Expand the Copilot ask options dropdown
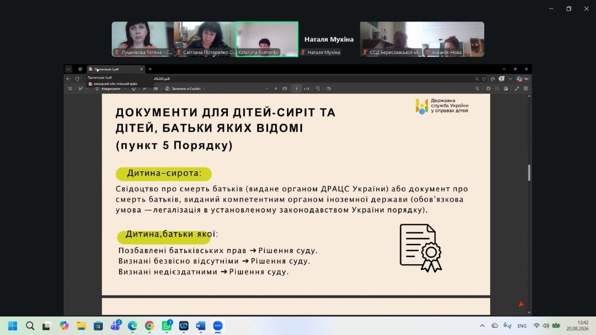 pyautogui.click(x=204, y=88)
